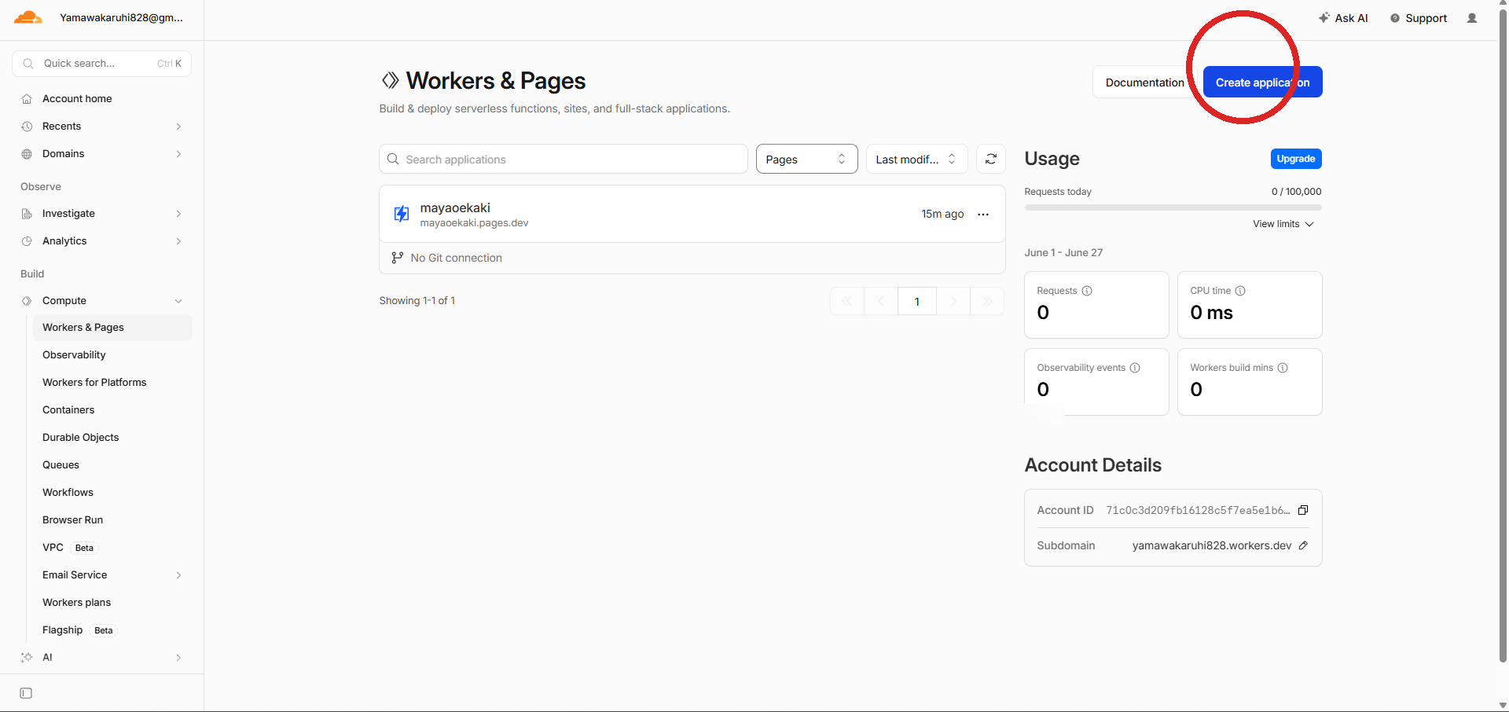Screen dimensions: 1509x712
Task: Open the three-dot menu for mayaoekaki
Action: [983, 214]
